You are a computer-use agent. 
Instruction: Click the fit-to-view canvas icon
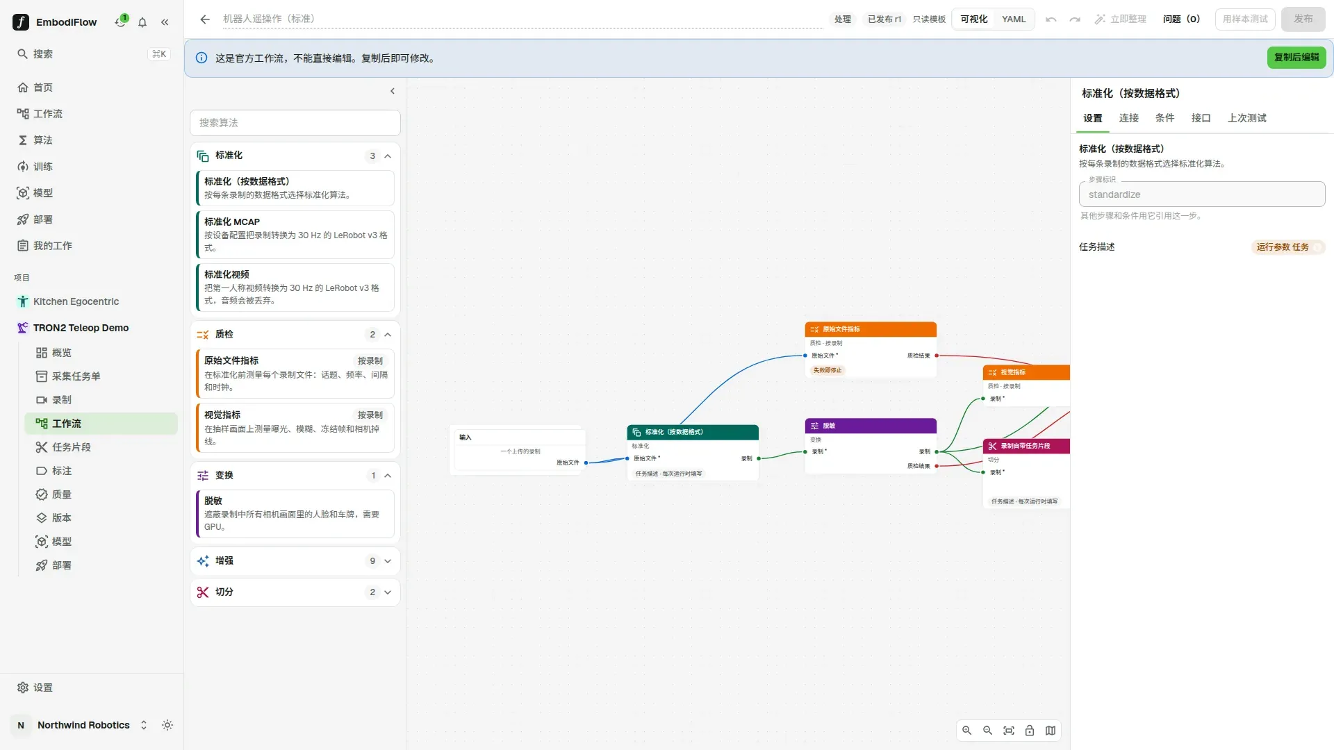click(x=1009, y=731)
